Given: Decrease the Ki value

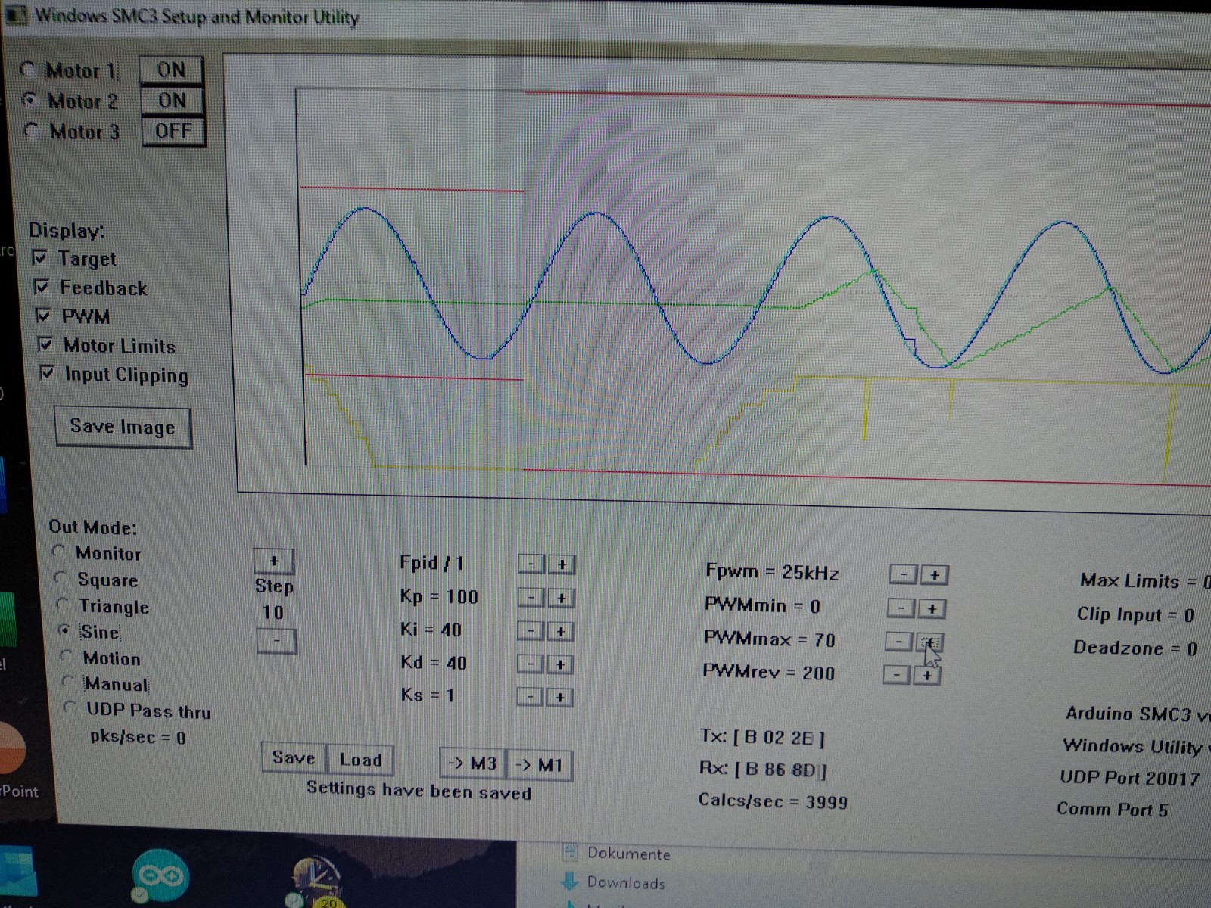Looking at the screenshot, I should point(531,631).
